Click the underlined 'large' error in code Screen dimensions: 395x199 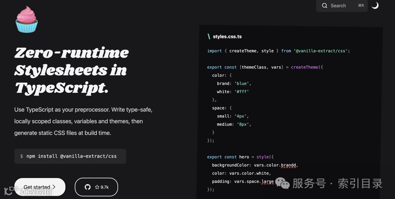[x=268, y=181]
